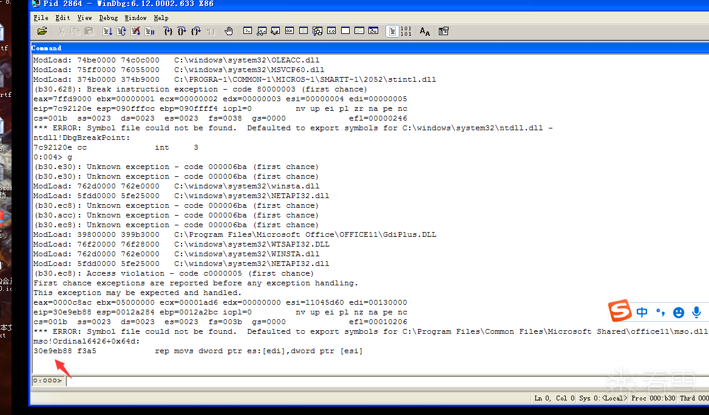The height and width of the screenshot is (415, 709).
Task: Open the Watch window icon
Action: point(262,31)
